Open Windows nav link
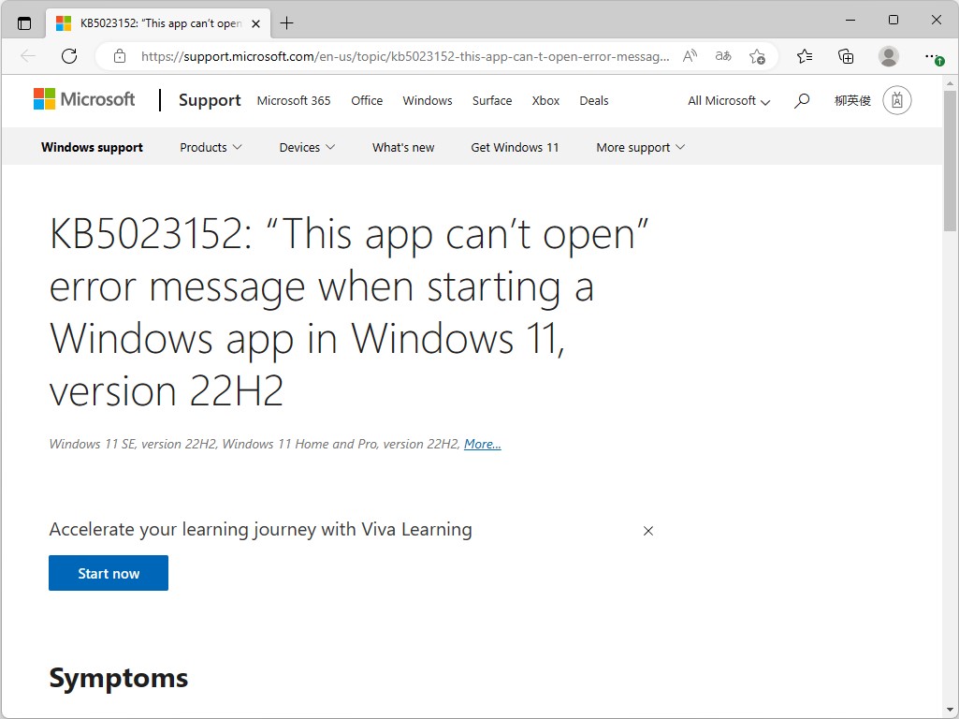The height and width of the screenshot is (719, 959). tap(427, 101)
